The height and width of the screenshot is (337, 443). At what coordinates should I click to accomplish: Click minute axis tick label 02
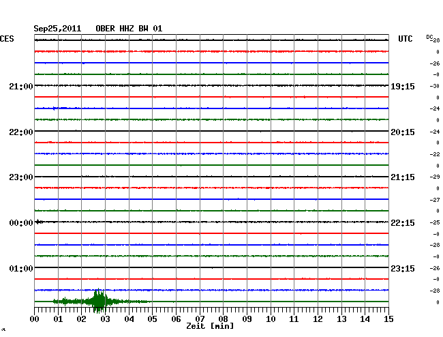pos(81,319)
